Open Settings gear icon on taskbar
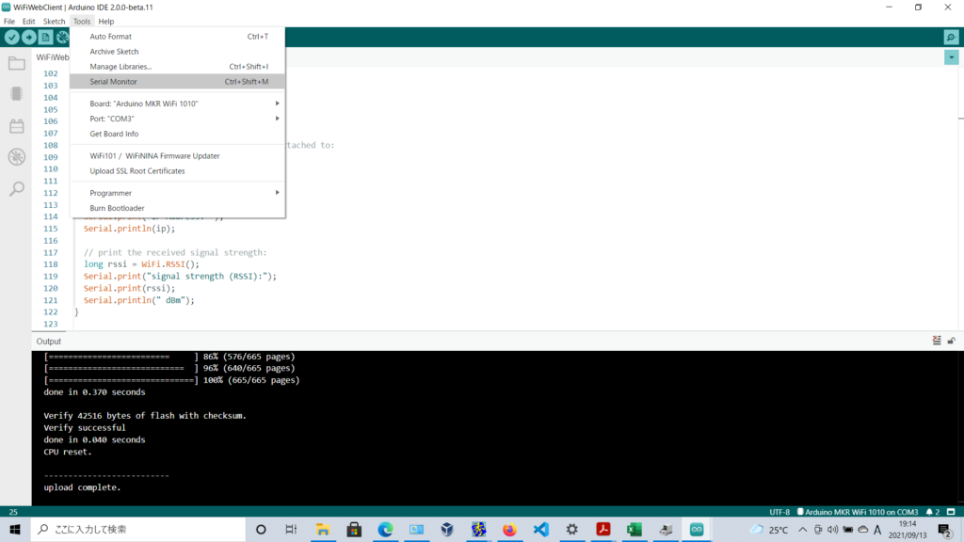 (x=571, y=529)
